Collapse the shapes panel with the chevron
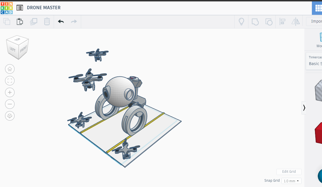This screenshot has height=187, width=322. [x=304, y=108]
